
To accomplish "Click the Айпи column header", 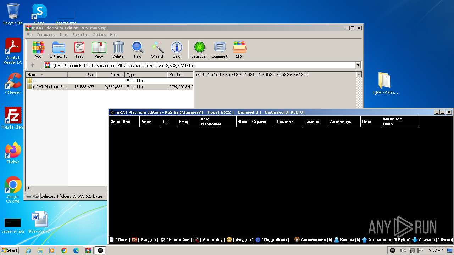I will coord(150,121).
